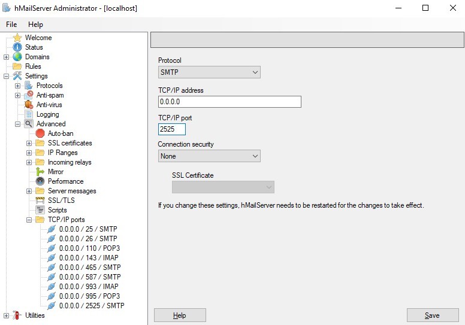Click the TCP/IP address input field
Screen dimensions: 465x325
coord(230,102)
